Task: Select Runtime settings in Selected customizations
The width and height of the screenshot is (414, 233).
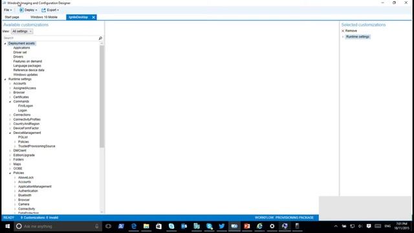Action: [358, 37]
